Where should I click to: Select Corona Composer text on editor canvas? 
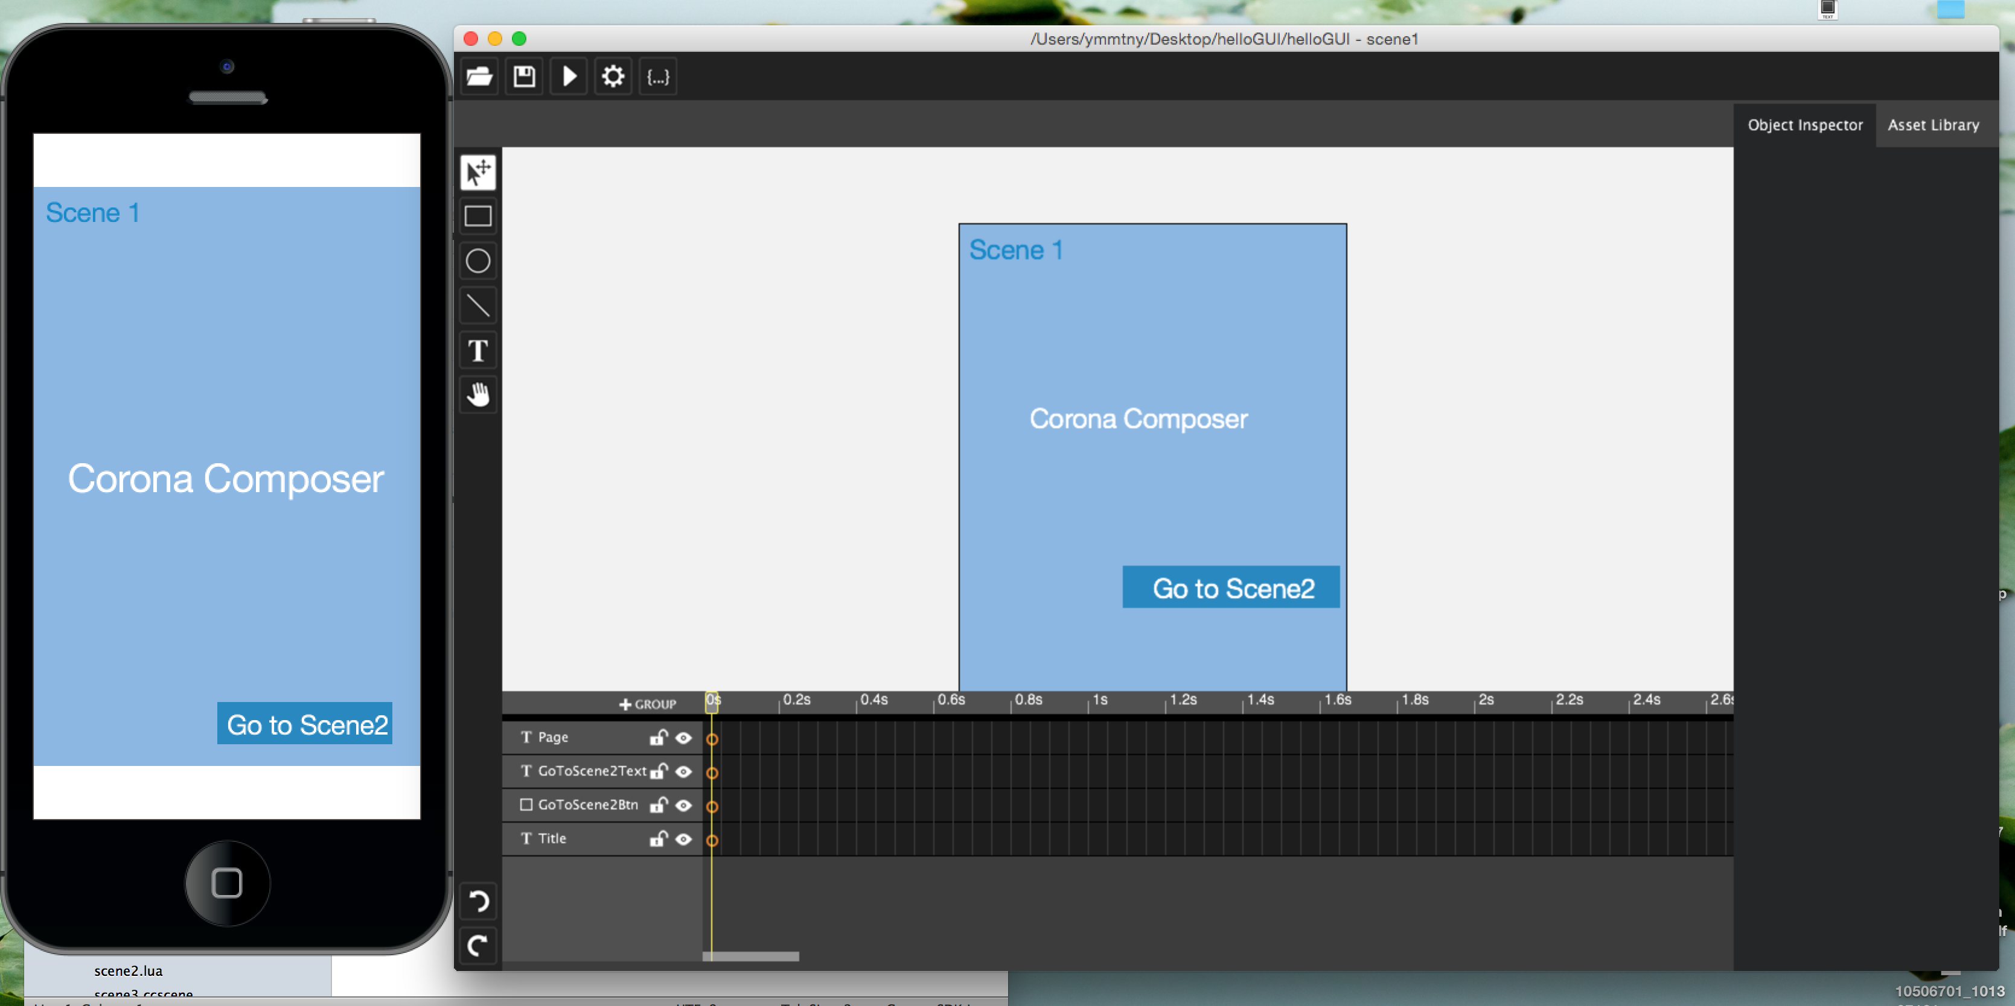(1138, 420)
